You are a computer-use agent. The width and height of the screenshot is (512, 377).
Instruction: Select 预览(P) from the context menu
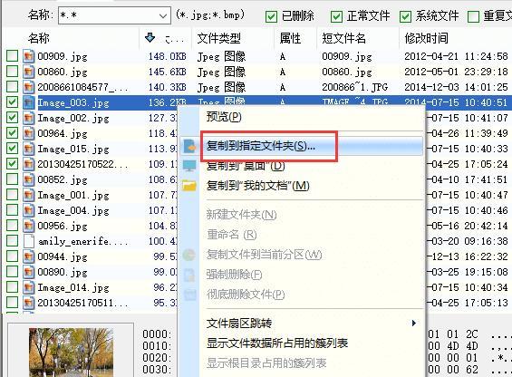tap(224, 117)
